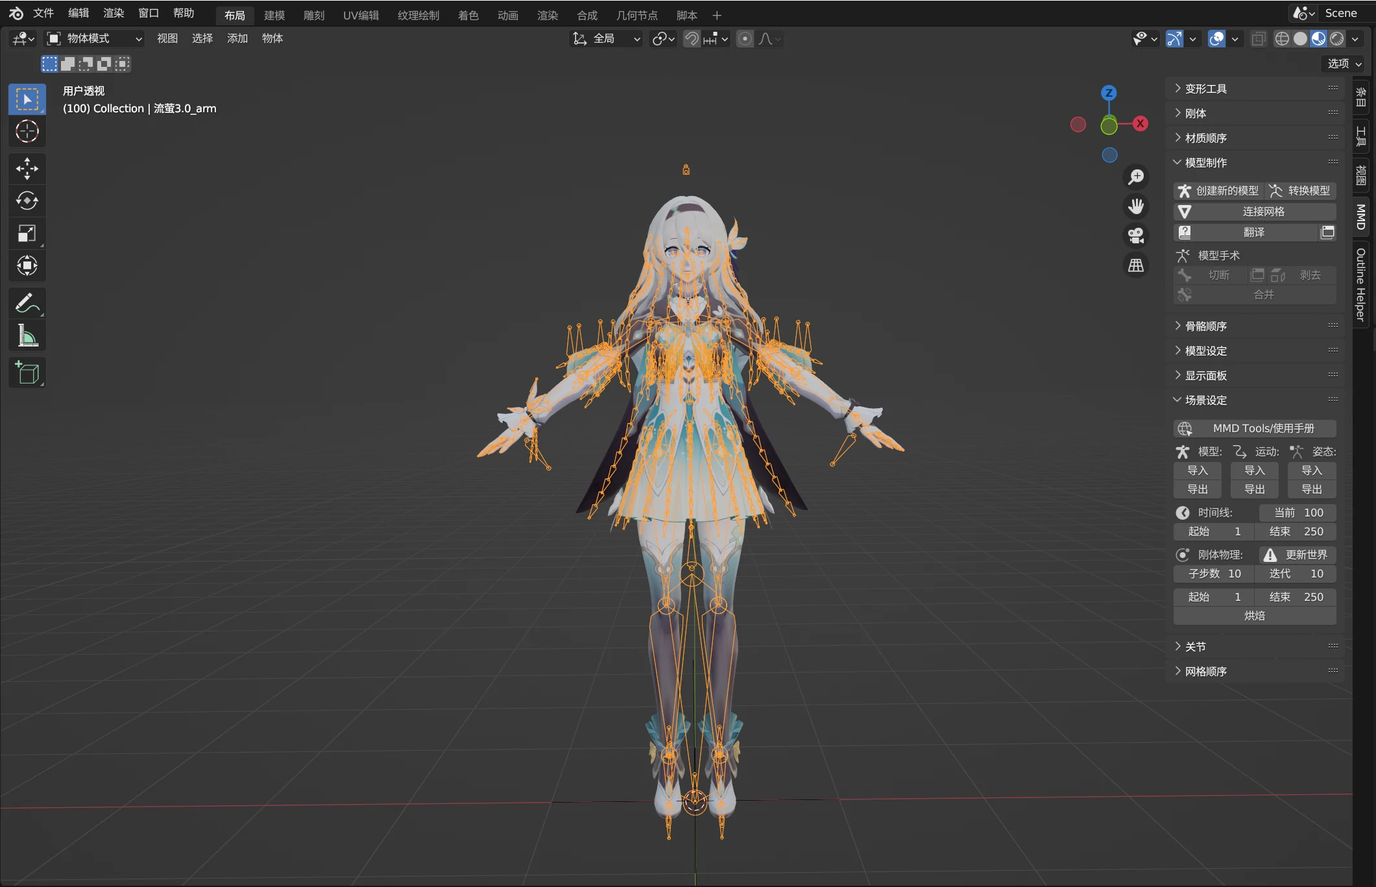Expand the 骨骼顺序 panel
1376x887 pixels.
1205,326
